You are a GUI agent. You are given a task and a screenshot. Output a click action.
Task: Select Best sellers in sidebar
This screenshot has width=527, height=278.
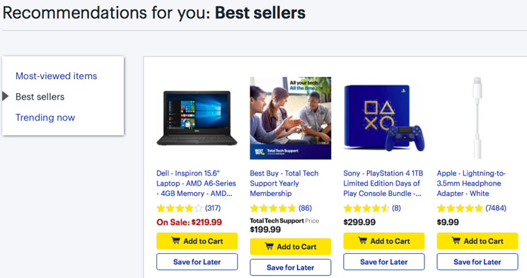(x=40, y=97)
